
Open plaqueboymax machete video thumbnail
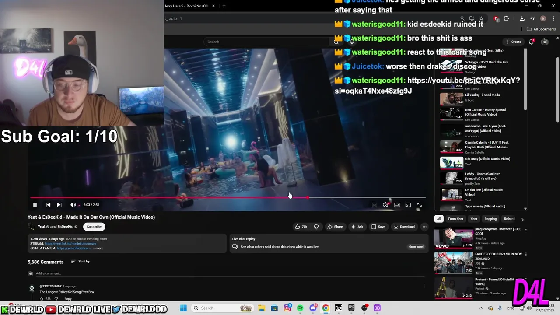coord(454,238)
